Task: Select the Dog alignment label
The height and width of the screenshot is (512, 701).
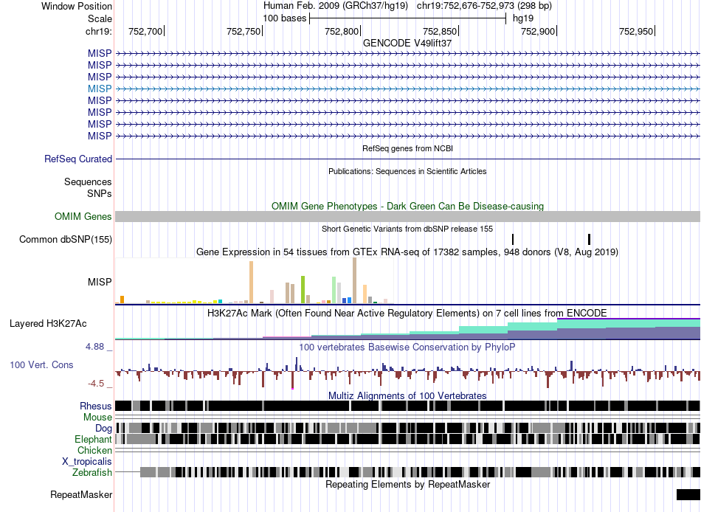Action: click(x=103, y=429)
